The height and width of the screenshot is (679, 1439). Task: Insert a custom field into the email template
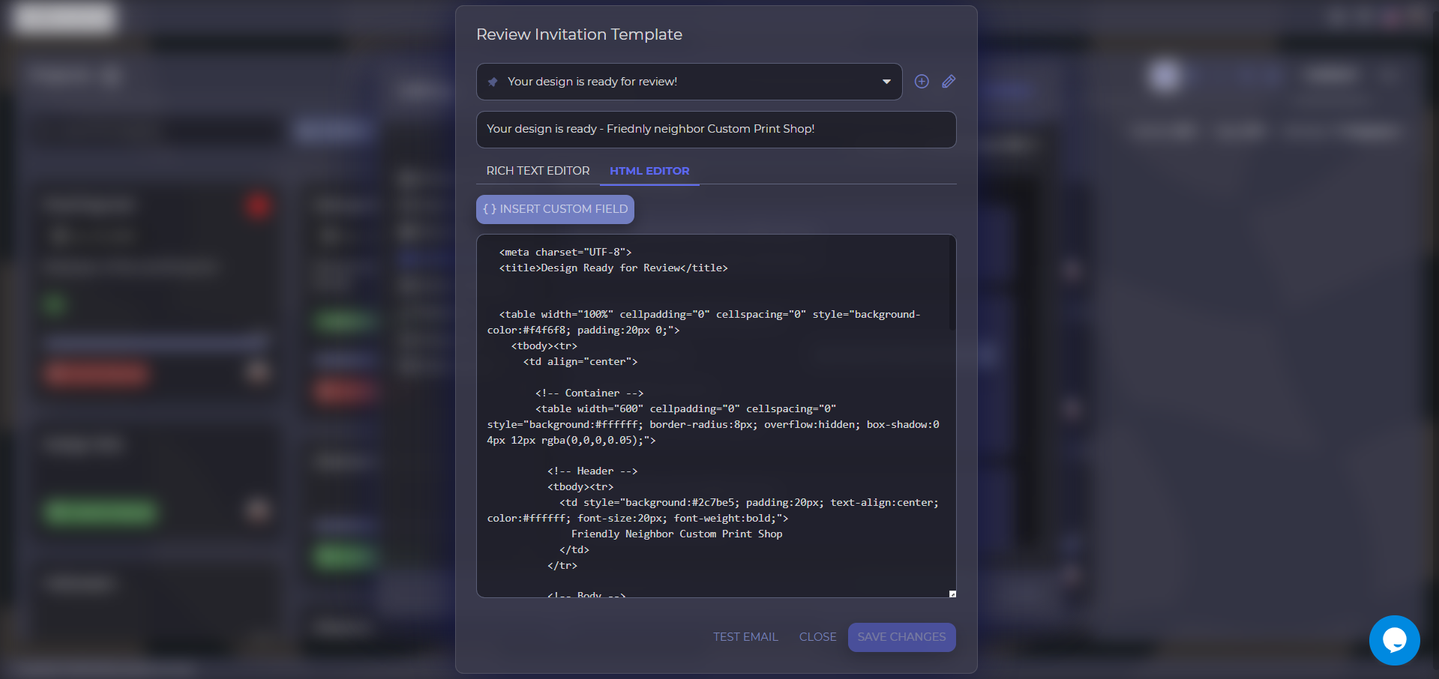(x=555, y=209)
